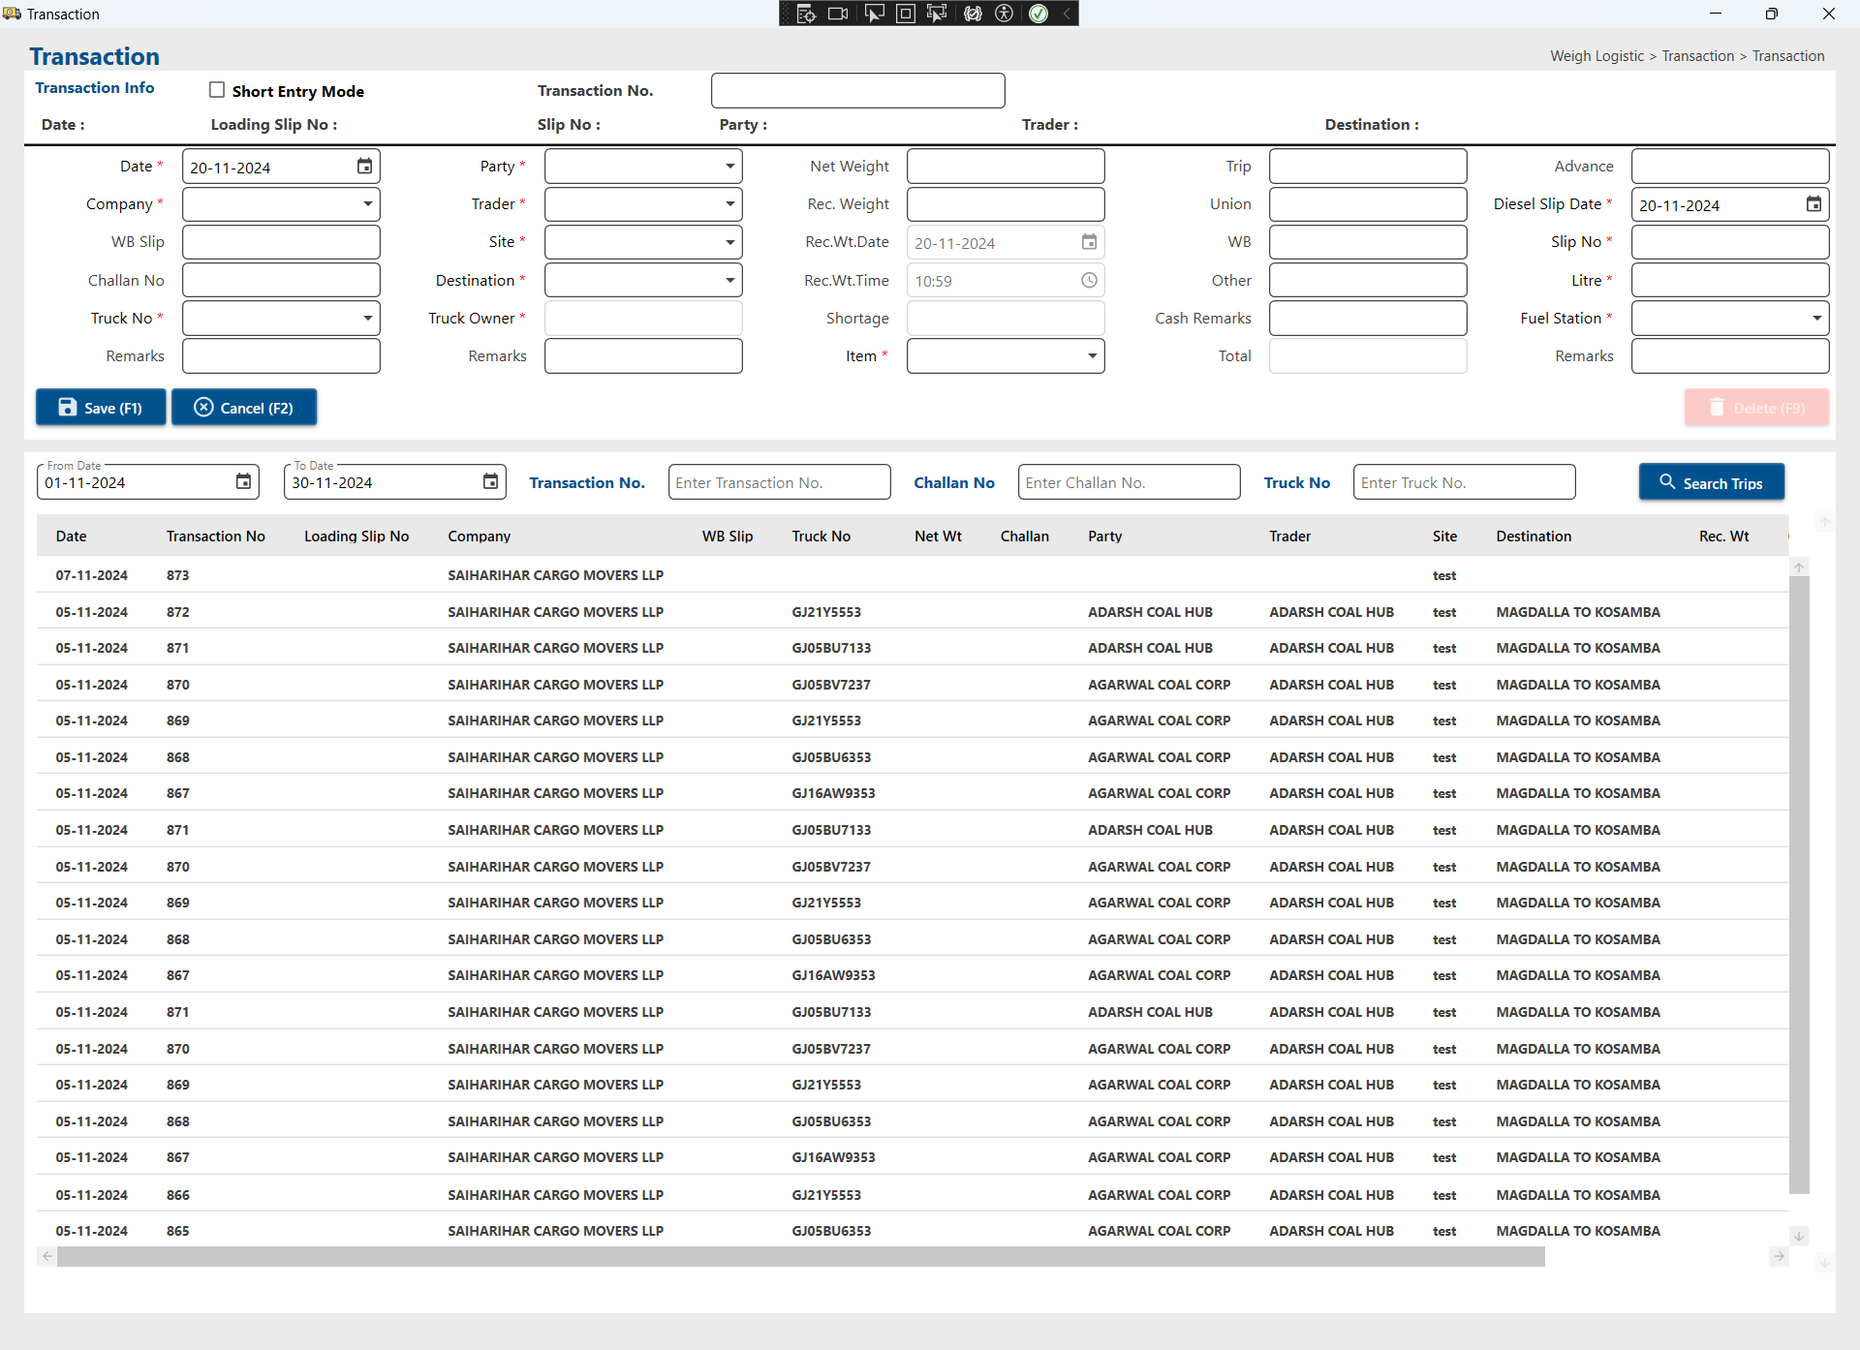
Task: Open the To Date calendar picker
Action: point(490,481)
